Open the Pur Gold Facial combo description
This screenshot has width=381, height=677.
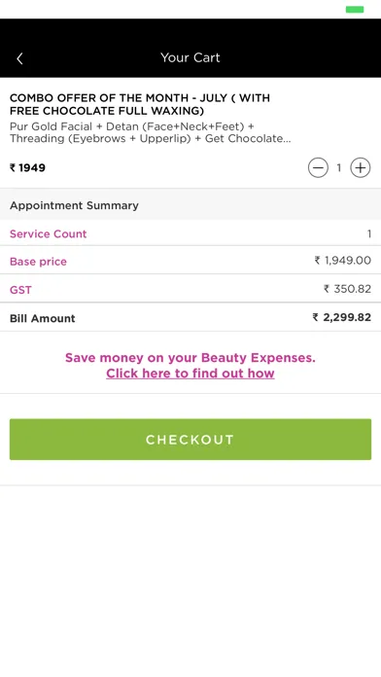pos(150,132)
